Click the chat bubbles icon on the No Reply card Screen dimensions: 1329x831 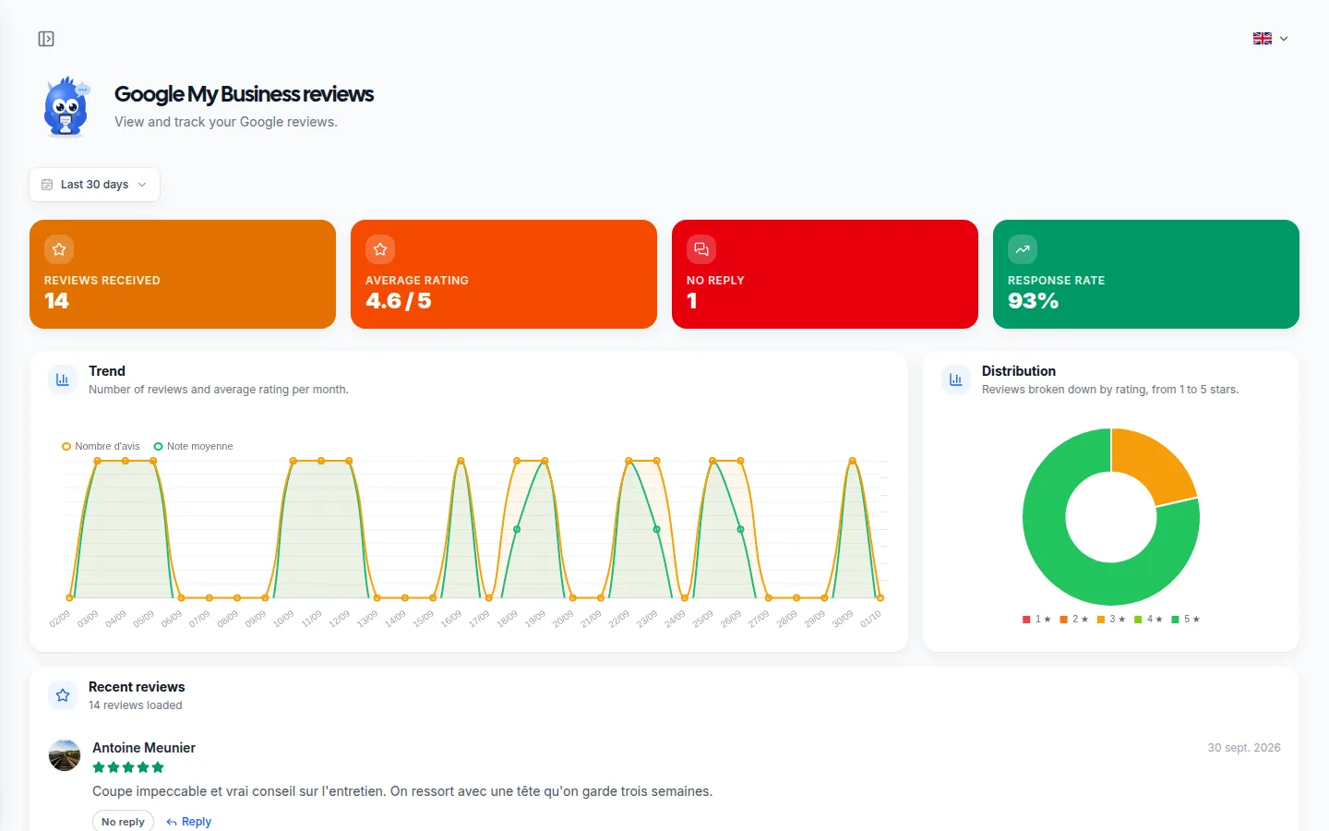tap(701, 249)
